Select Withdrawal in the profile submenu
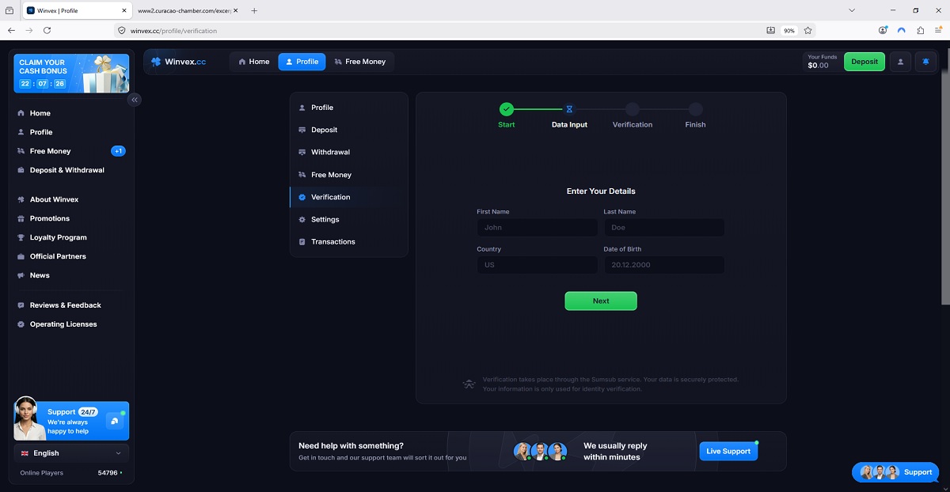Screen dimensions: 950x492 coord(348,152)
